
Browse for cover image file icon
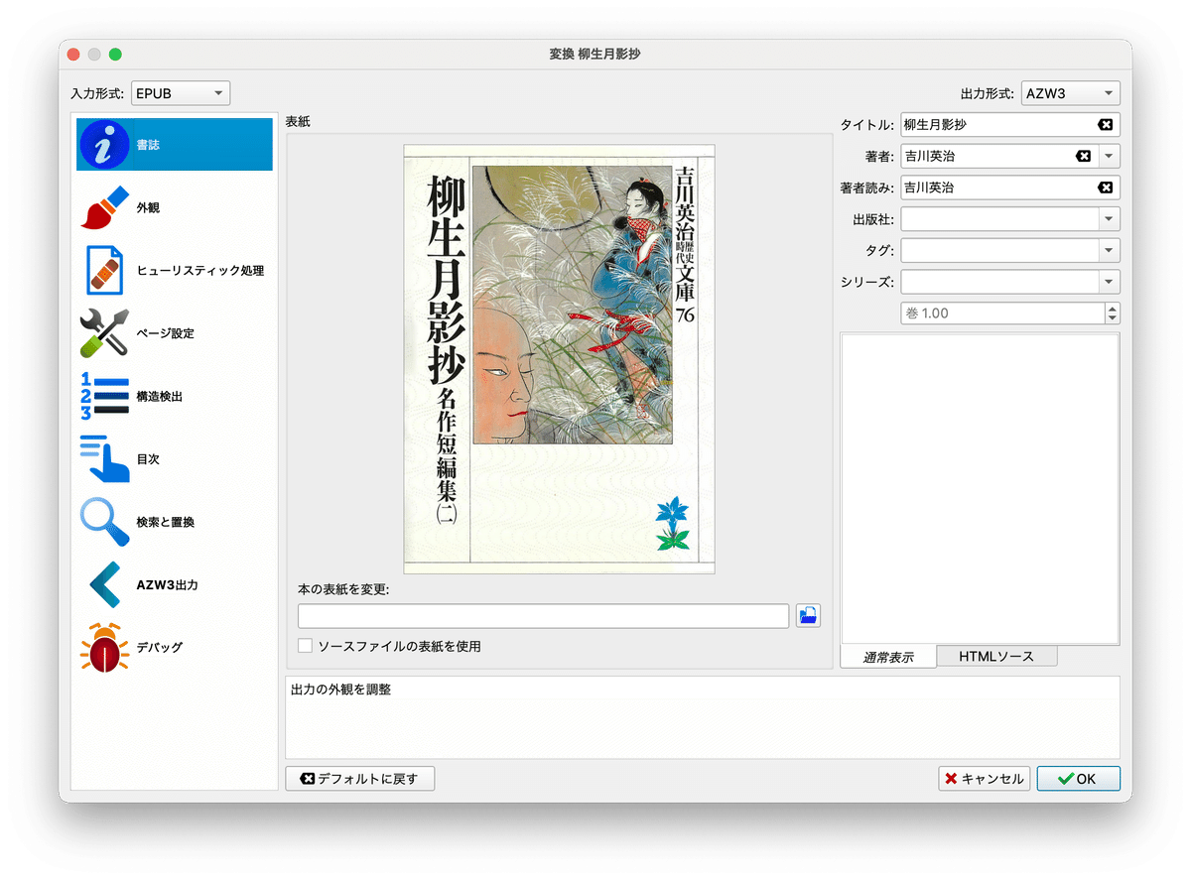click(808, 615)
